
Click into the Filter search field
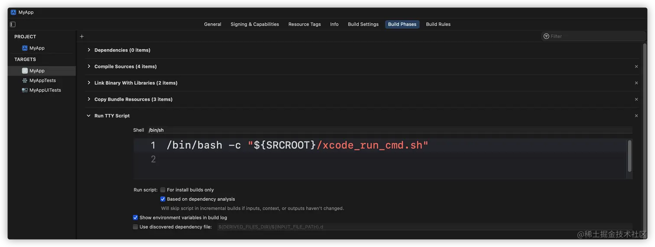(593, 36)
